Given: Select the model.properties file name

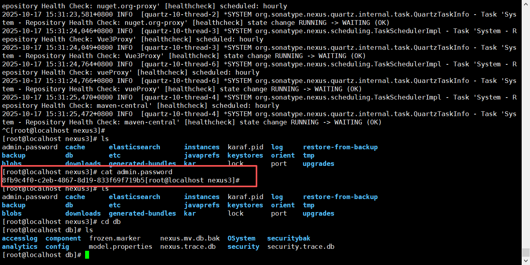Looking at the screenshot, I should point(121,247).
